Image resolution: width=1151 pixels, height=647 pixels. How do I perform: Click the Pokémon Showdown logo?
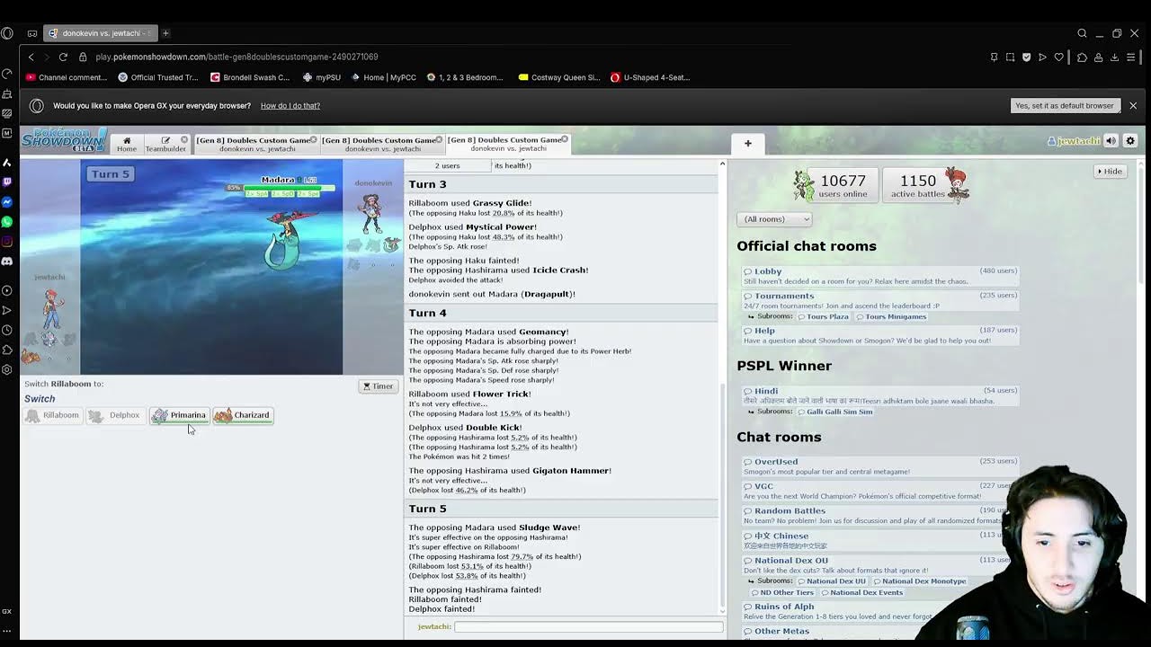[64, 139]
